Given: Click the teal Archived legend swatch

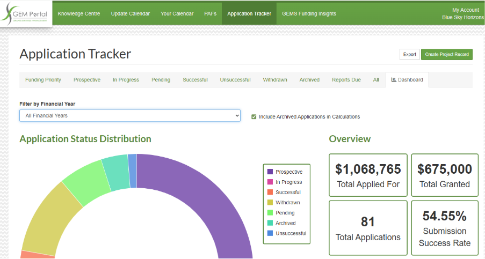Looking at the screenshot, I should [270, 223].
